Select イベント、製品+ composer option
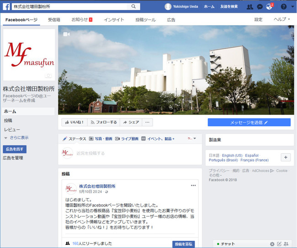Screen dimensions: 297x248 click(158, 139)
